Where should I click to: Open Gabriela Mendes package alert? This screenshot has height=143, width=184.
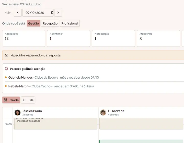point(95,77)
